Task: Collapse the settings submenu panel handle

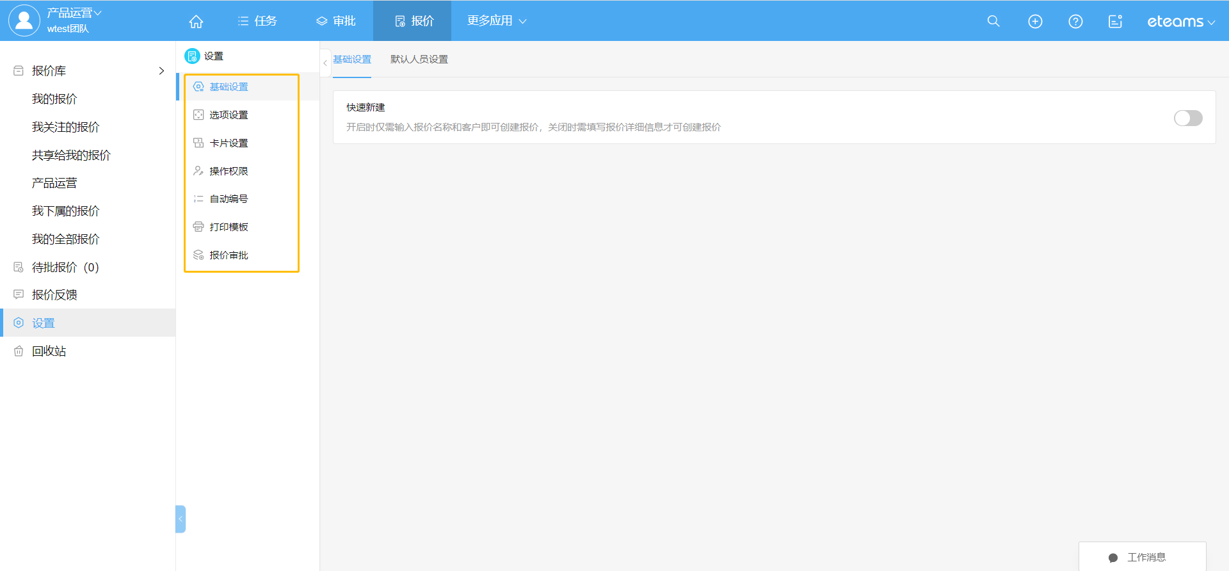Action: pos(325,63)
